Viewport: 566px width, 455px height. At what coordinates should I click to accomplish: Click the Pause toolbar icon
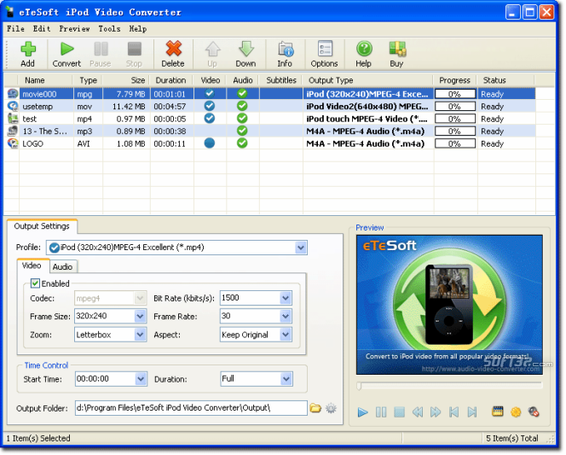pyautogui.click(x=101, y=55)
